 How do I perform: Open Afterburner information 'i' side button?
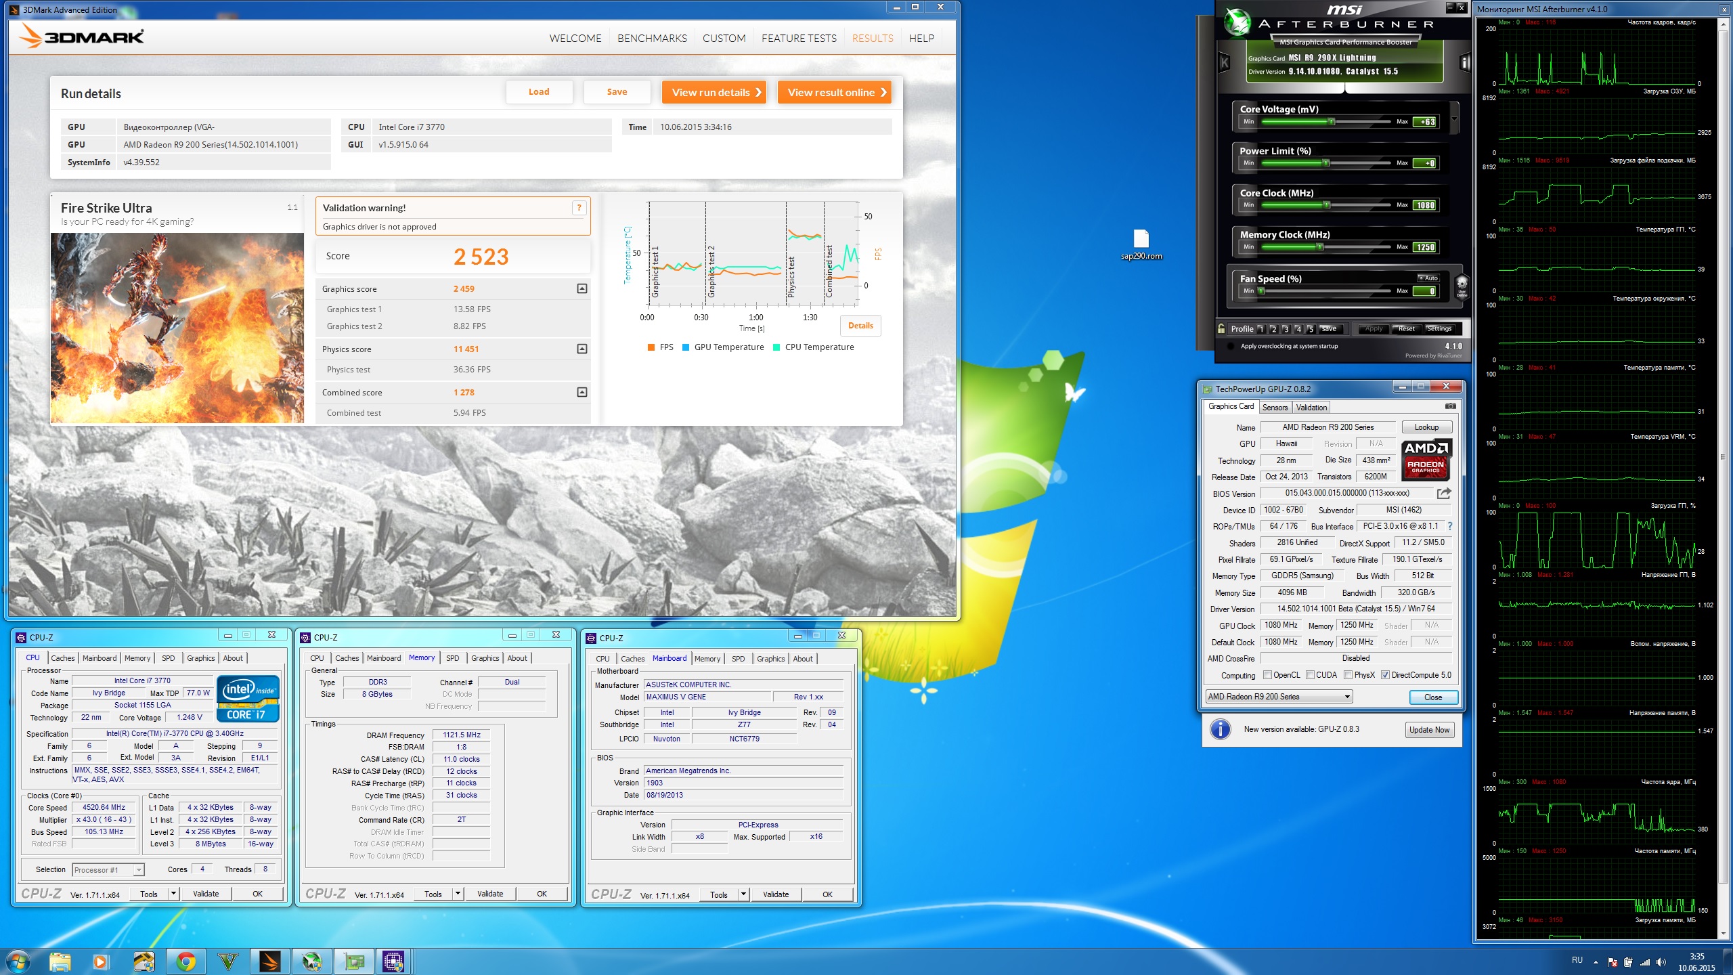[1465, 63]
